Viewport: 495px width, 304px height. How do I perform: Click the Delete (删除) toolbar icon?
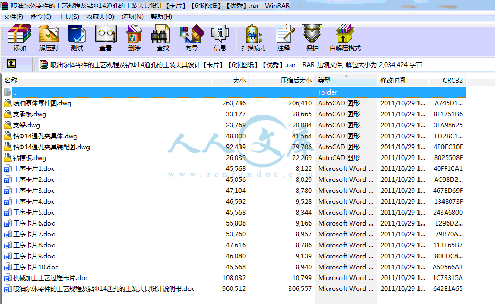(x=134, y=38)
